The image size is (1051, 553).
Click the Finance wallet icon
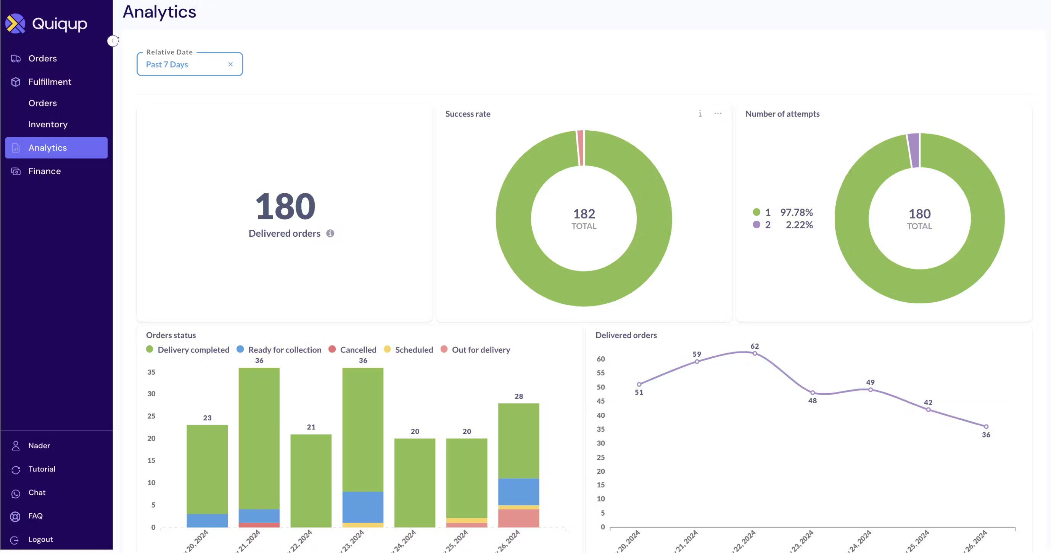16,172
